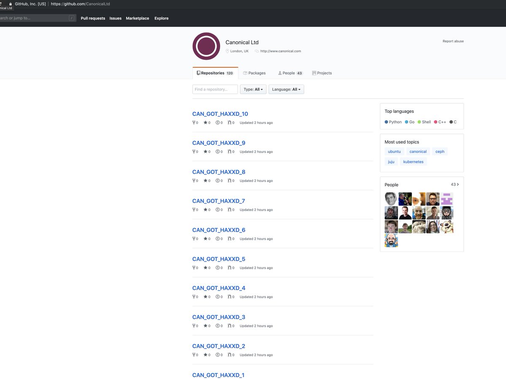Open the CAN_GOT_HAXXD_3 repository
The image size is (506, 379).
[218, 318]
